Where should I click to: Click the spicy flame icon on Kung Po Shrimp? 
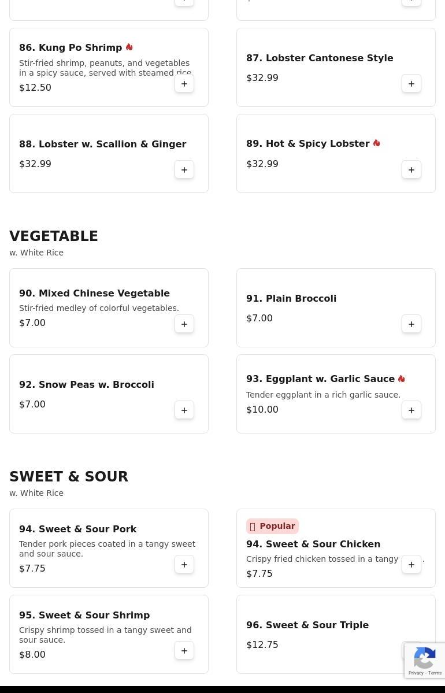[x=129, y=47]
